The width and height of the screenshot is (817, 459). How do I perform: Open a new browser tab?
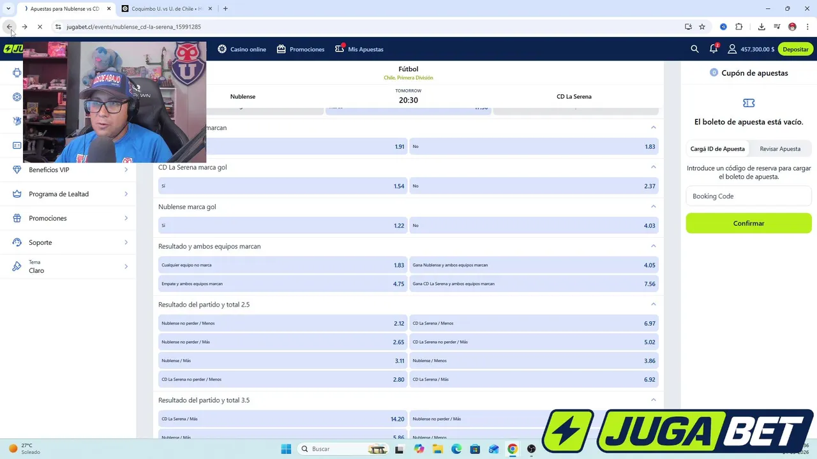pyautogui.click(x=225, y=9)
